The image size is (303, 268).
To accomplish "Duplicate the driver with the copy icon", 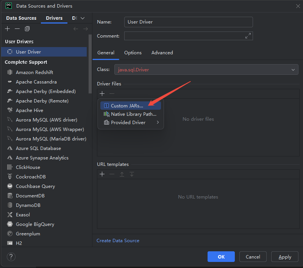I will tap(27, 29).
